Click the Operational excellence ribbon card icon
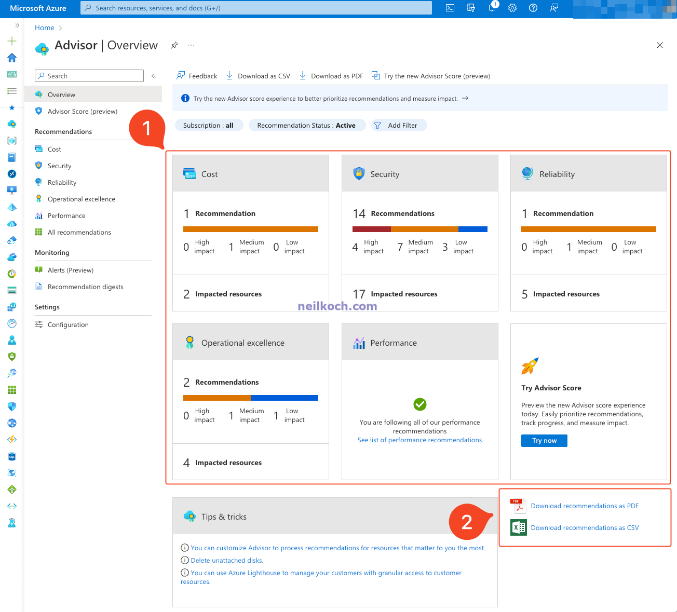The height and width of the screenshot is (612, 677). (x=189, y=342)
